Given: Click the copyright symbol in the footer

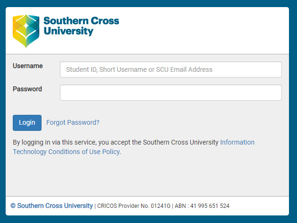Looking at the screenshot, I should tap(13, 206).
